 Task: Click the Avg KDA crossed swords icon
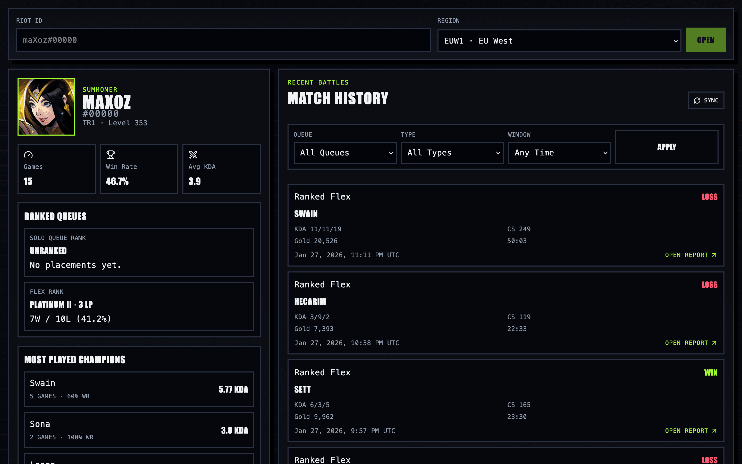pyautogui.click(x=193, y=155)
